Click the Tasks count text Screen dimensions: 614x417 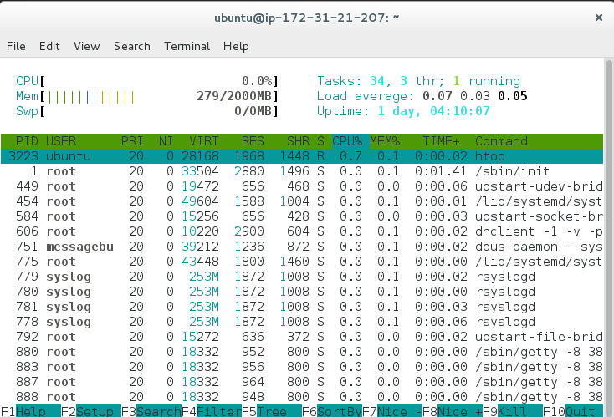tap(418, 81)
